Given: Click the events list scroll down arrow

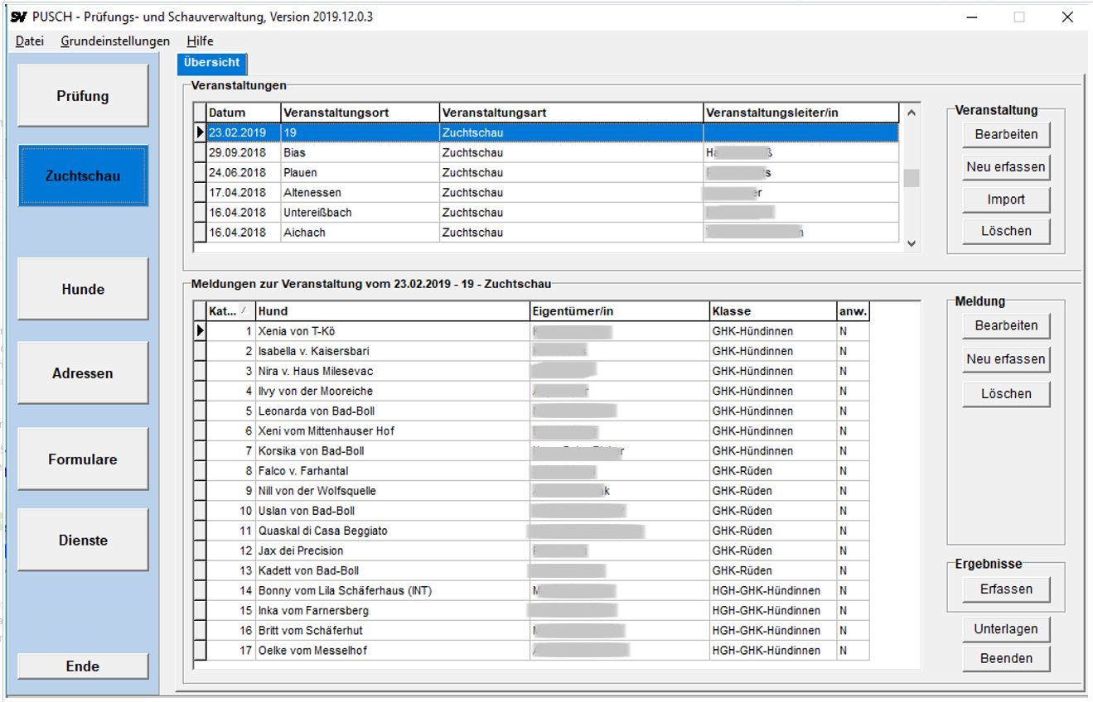Looking at the screenshot, I should click(912, 243).
